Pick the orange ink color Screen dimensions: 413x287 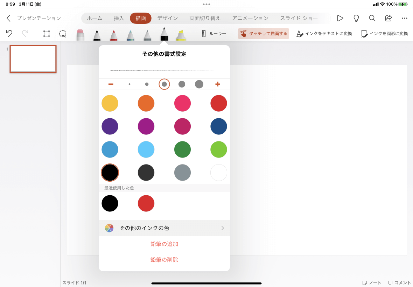[x=146, y=103]
